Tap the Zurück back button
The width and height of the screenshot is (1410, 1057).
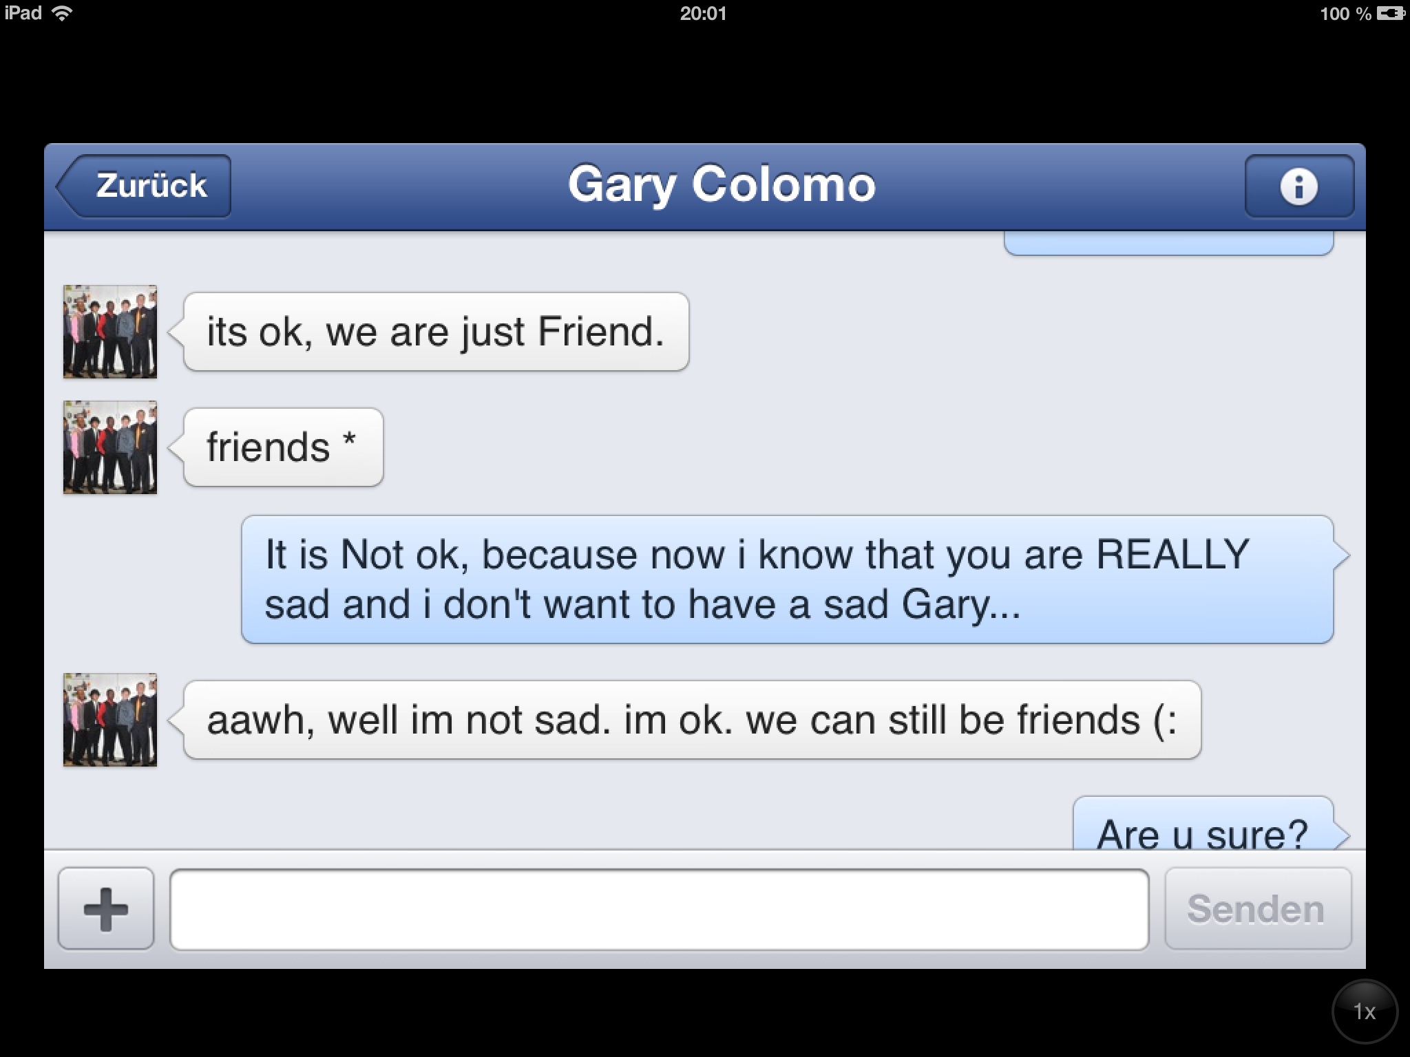pyautogui.click(x=144, y=186)
